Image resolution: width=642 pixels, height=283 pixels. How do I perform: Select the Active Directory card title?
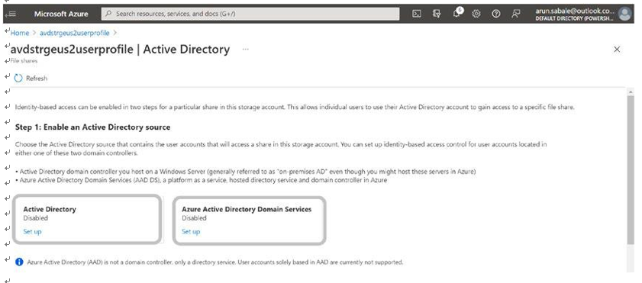[x=50, y=209]
